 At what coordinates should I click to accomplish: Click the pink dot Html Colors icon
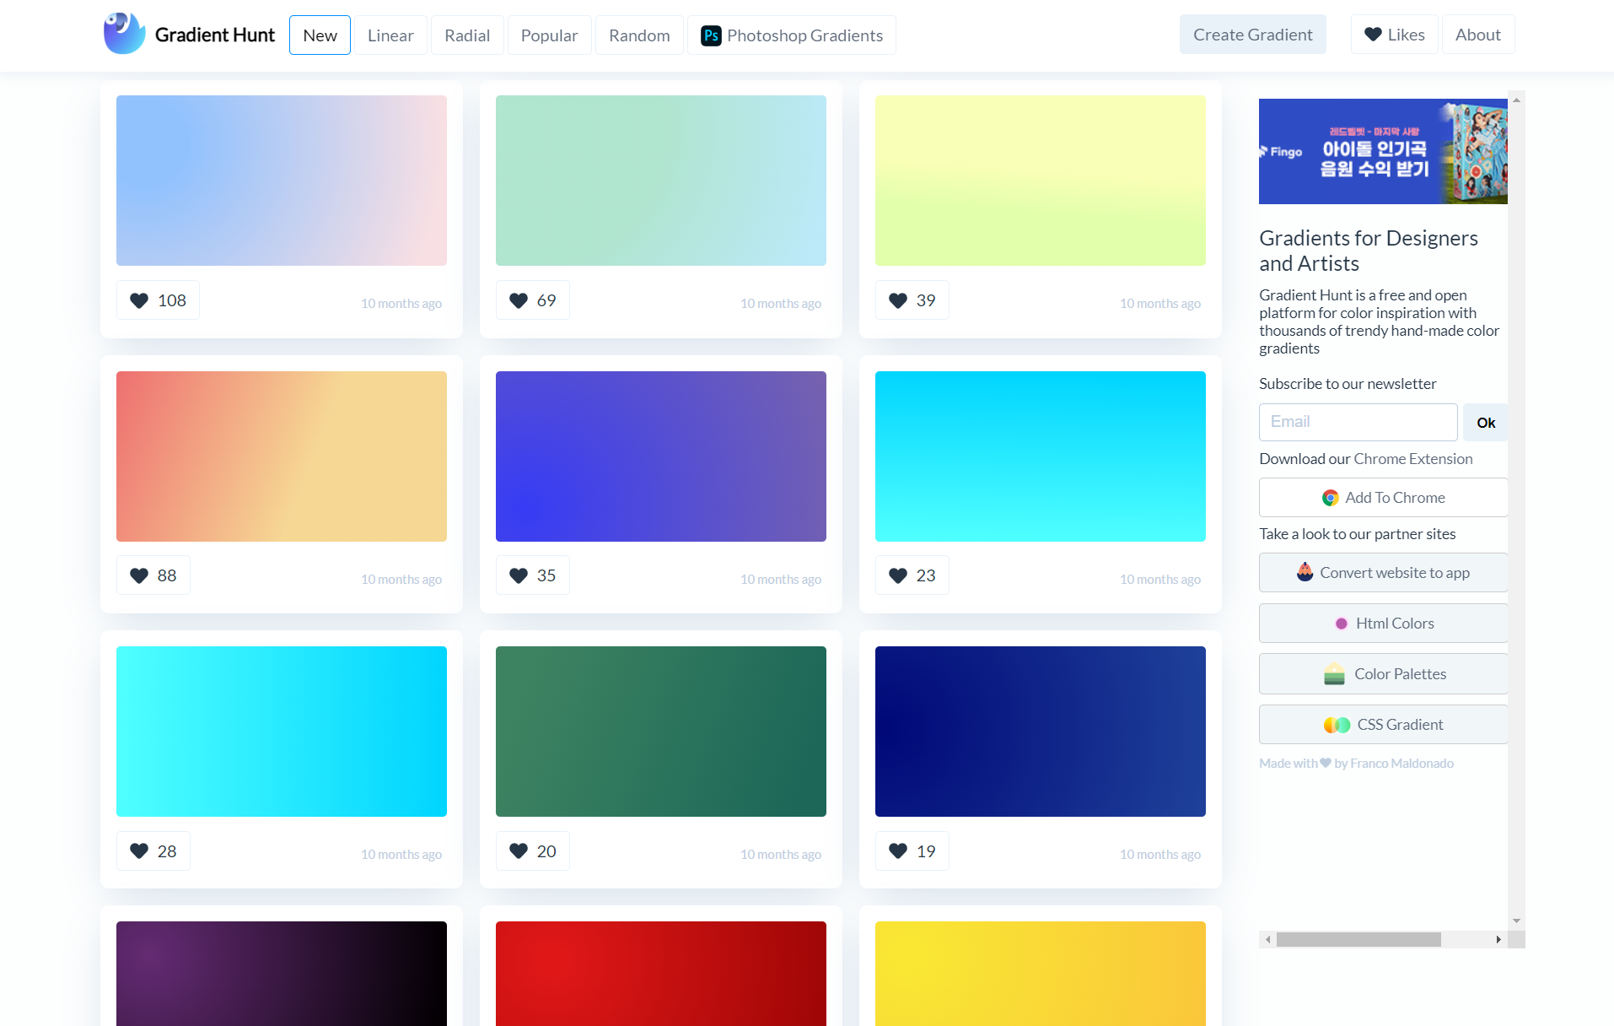click(1342, 624)
